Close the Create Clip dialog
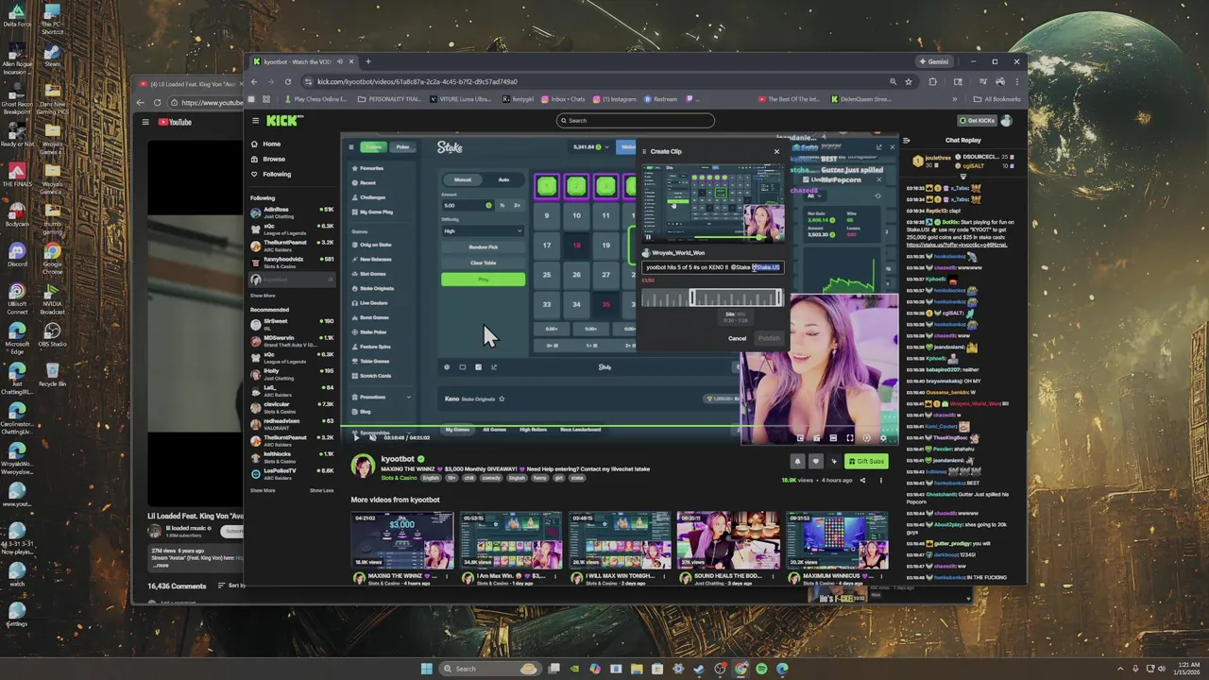 tap(776, 151)
